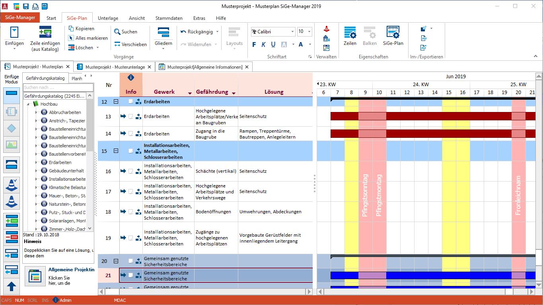Click the save disk icon in the title bar

(x=25, y=6)
